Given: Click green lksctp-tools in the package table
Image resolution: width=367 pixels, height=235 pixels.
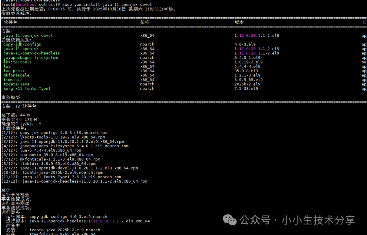Looking at the screenshot, I should tap(18, 62).
